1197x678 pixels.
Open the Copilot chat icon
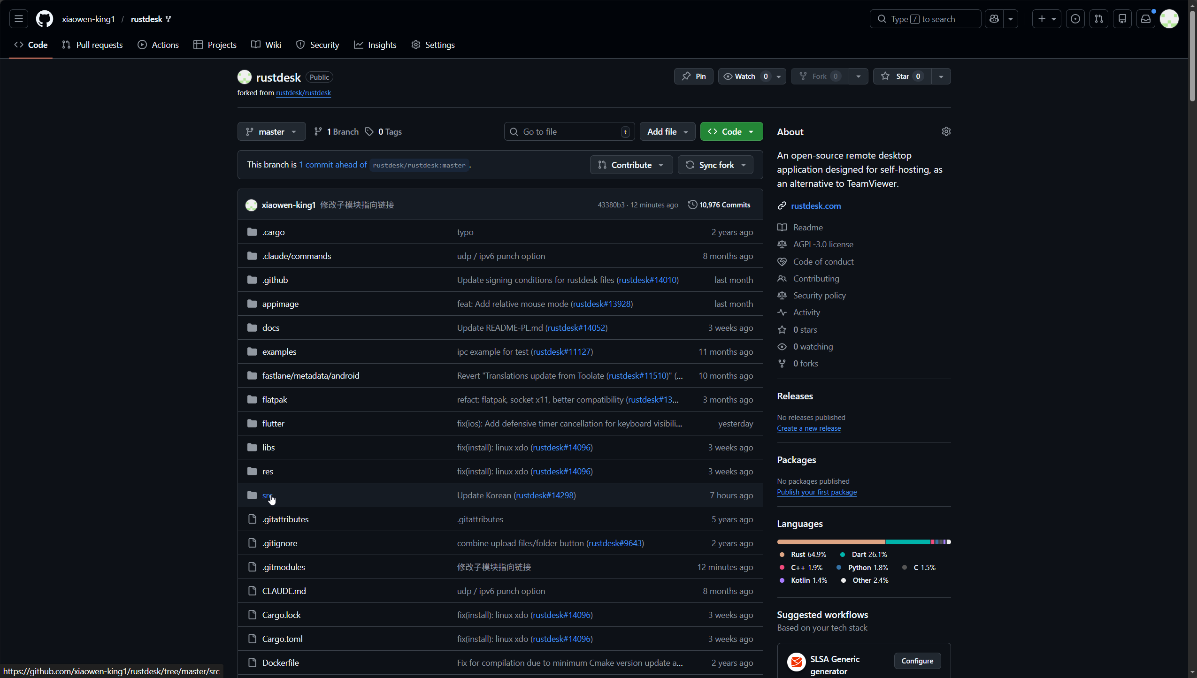coord(994,19)
